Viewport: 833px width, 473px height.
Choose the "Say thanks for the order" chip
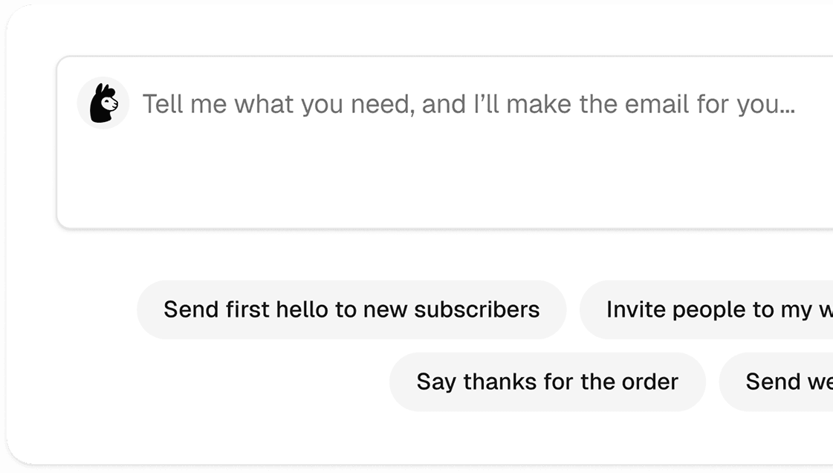click(x=547, y=382)
